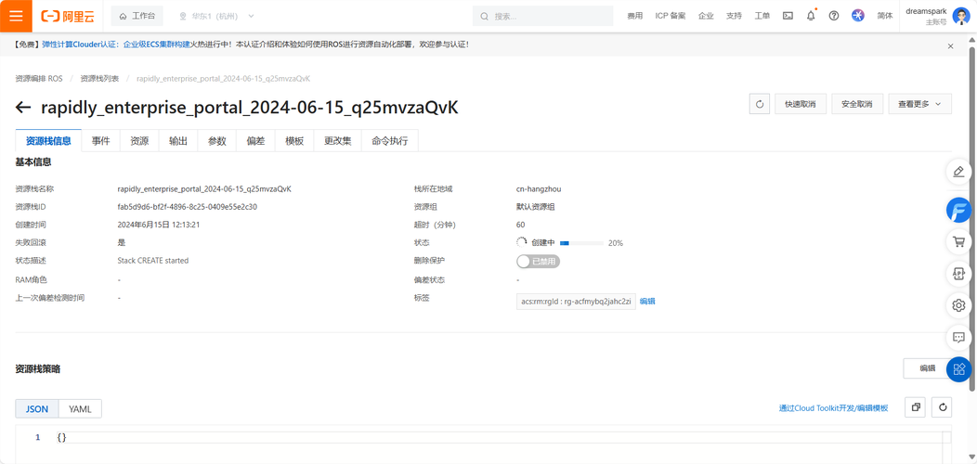
Task: Open the notifications bell
Action: tap(811, 16)
